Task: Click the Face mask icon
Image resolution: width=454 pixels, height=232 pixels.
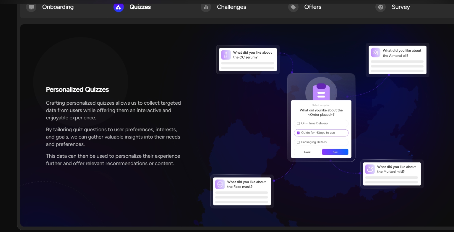Action: [220, 184]
